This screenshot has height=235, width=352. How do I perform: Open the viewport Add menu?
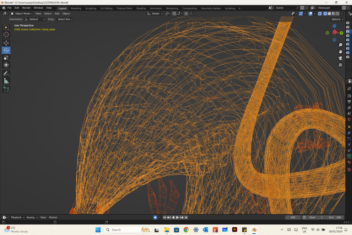[57, 14]
